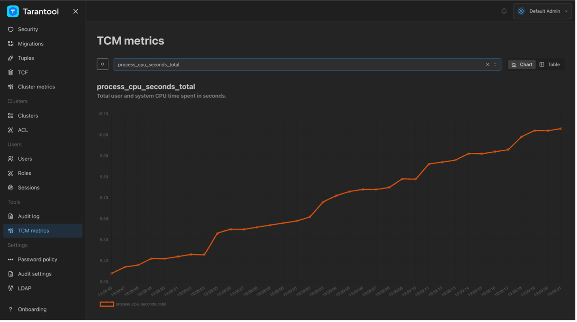577x322 pixels.
Task: Click the Settings section header
Action: tap(18, 246)
